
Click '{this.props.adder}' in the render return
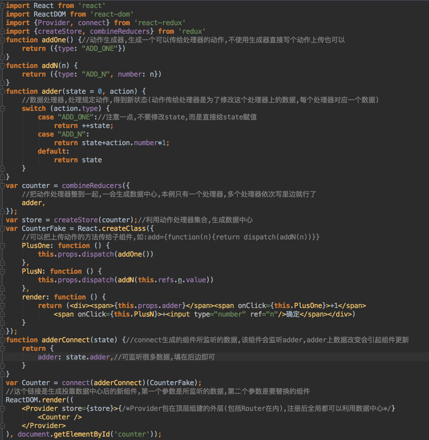(150, 306)
